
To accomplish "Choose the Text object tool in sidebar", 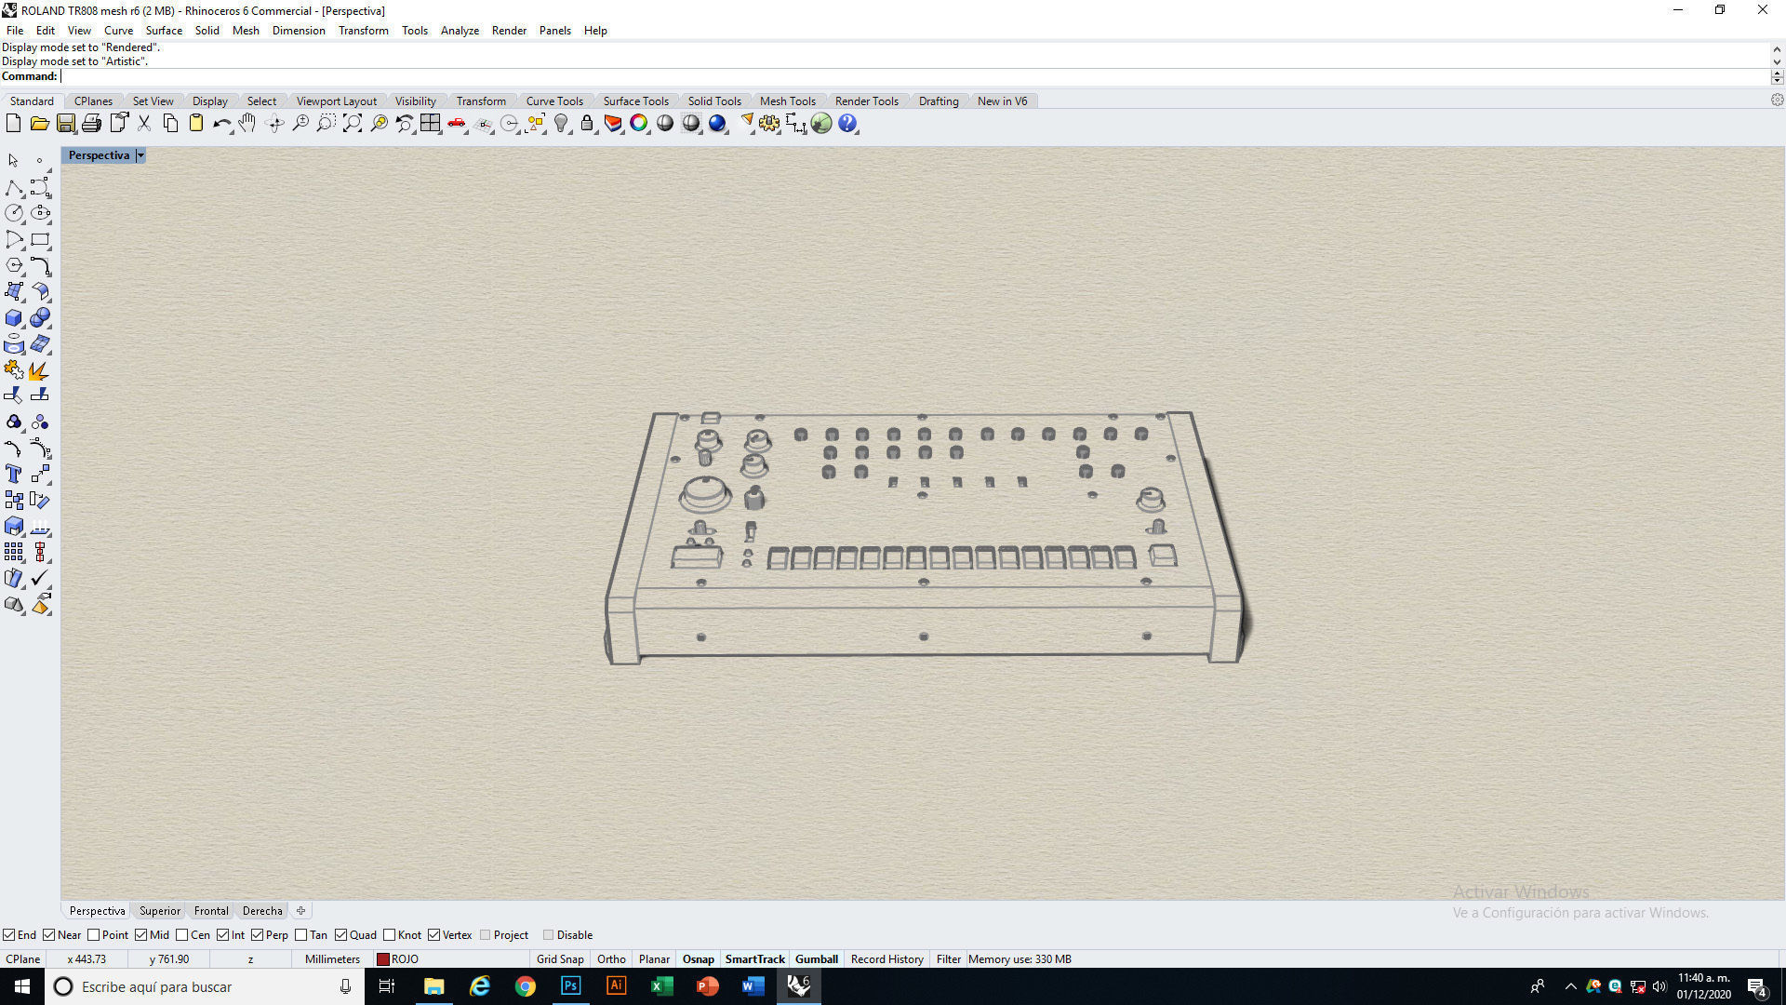I will (14, 475).
